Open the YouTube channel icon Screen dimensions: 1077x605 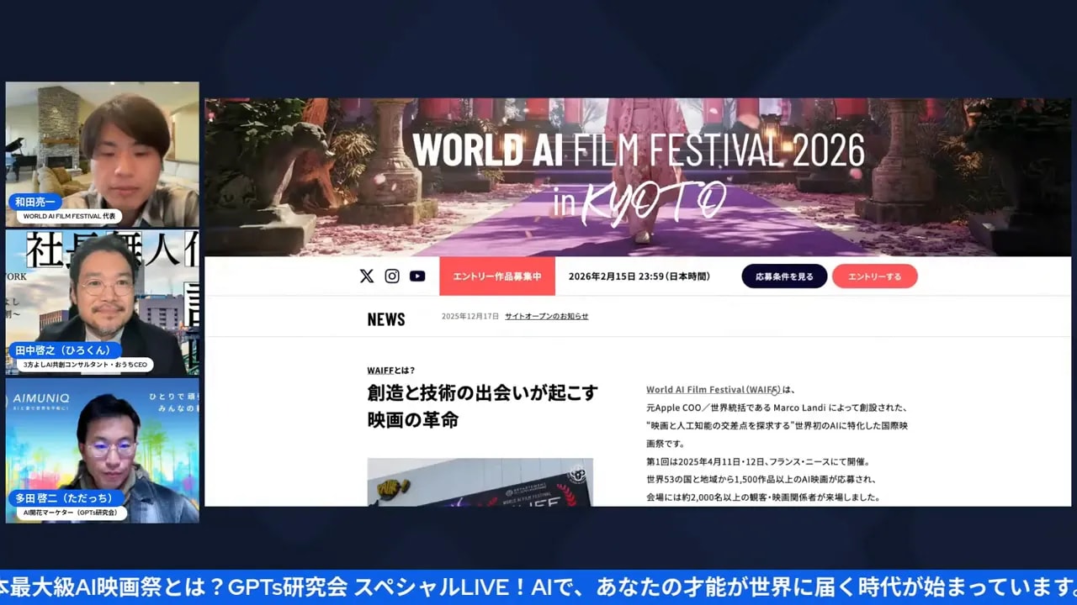[417, 276]
